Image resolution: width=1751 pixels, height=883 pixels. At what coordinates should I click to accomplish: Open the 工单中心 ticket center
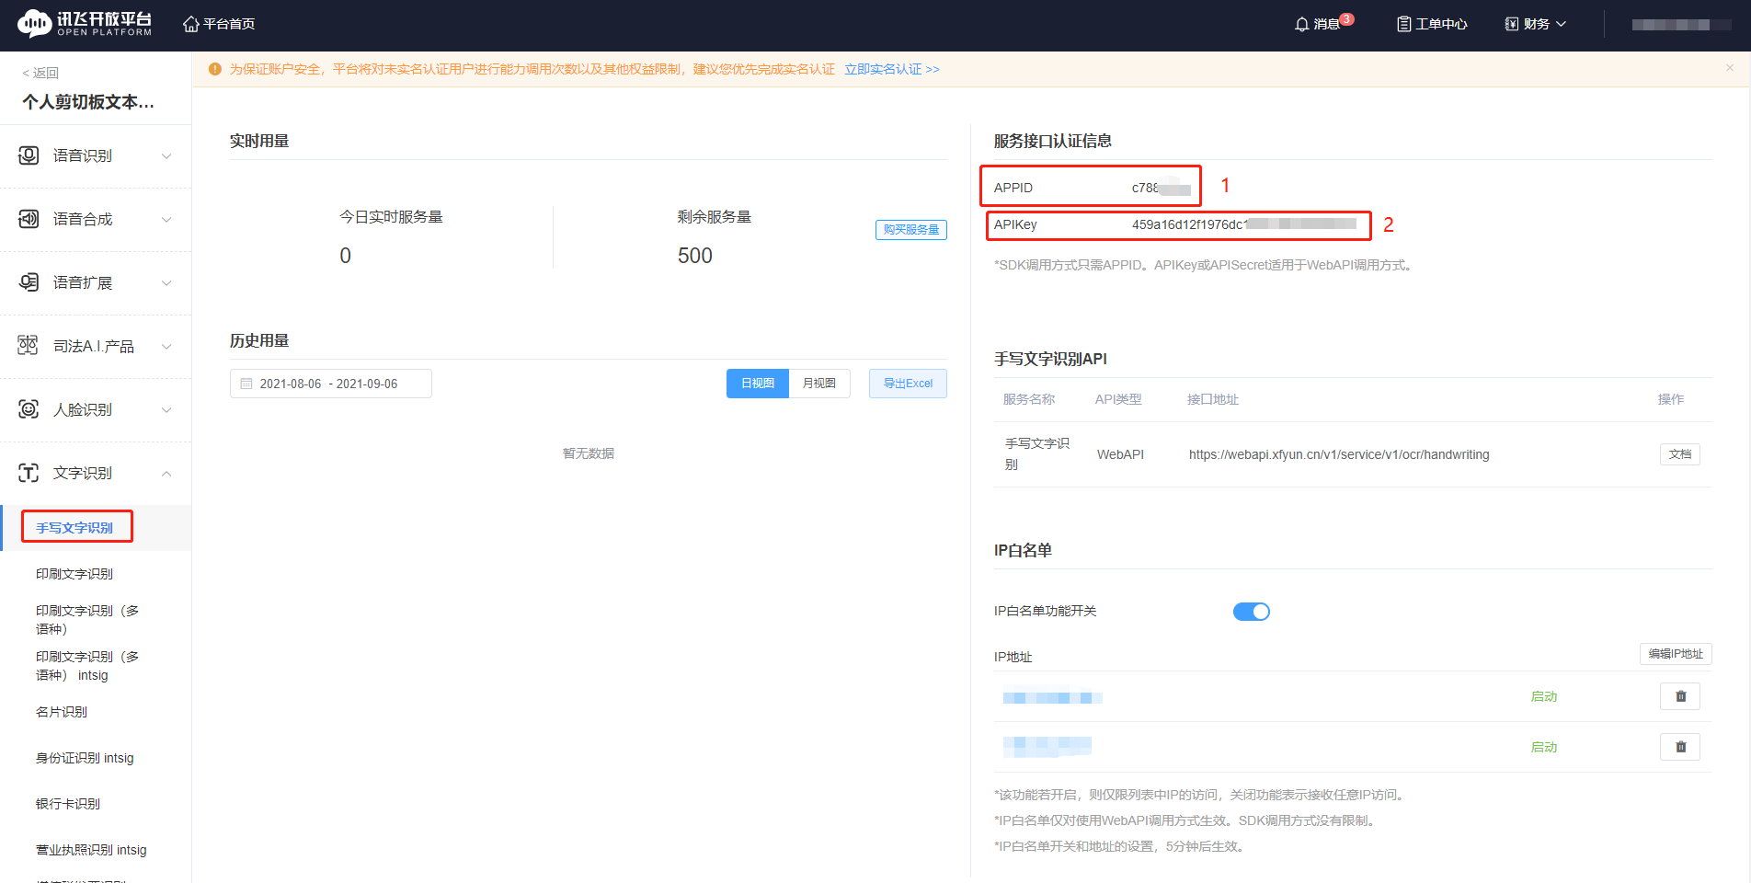click(1431, 23)
